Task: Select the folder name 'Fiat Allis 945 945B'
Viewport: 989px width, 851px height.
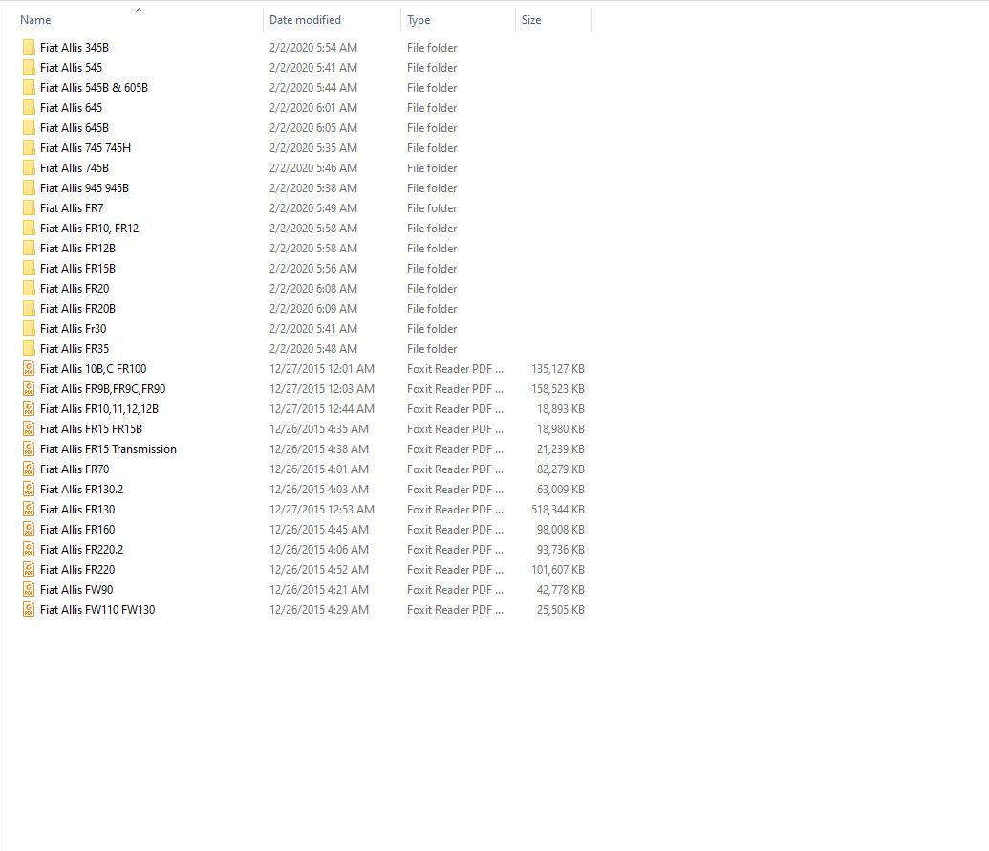Action: 84,188
